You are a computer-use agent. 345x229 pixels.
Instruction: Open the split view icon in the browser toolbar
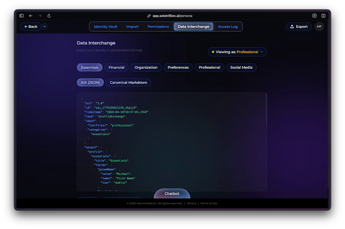tap(323, 15)
